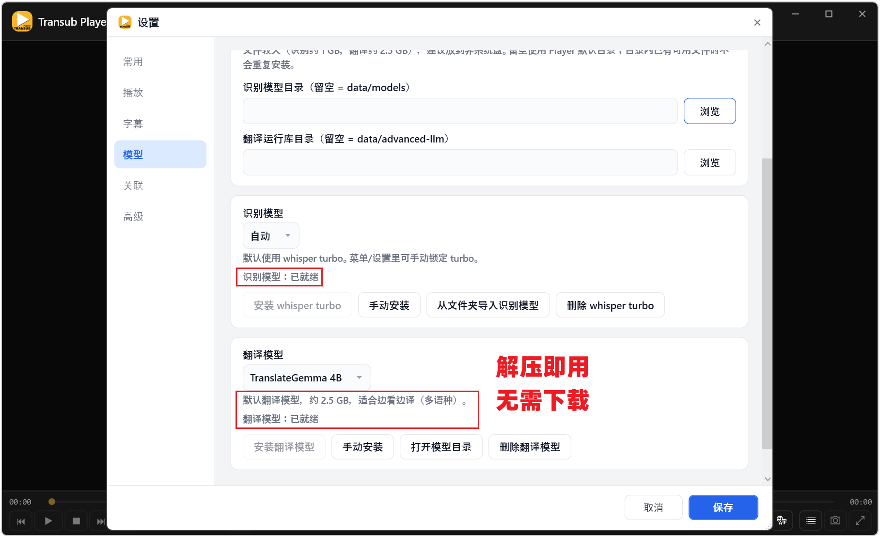Click the 识别模型目录 path input field
Viewport: 880px width, 537px height.
click(460, 111)
